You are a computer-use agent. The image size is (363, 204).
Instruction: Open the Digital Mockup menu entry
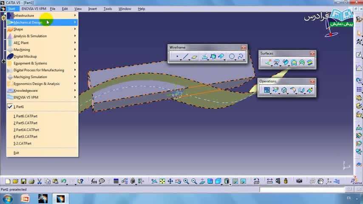(x=42, y=56)
